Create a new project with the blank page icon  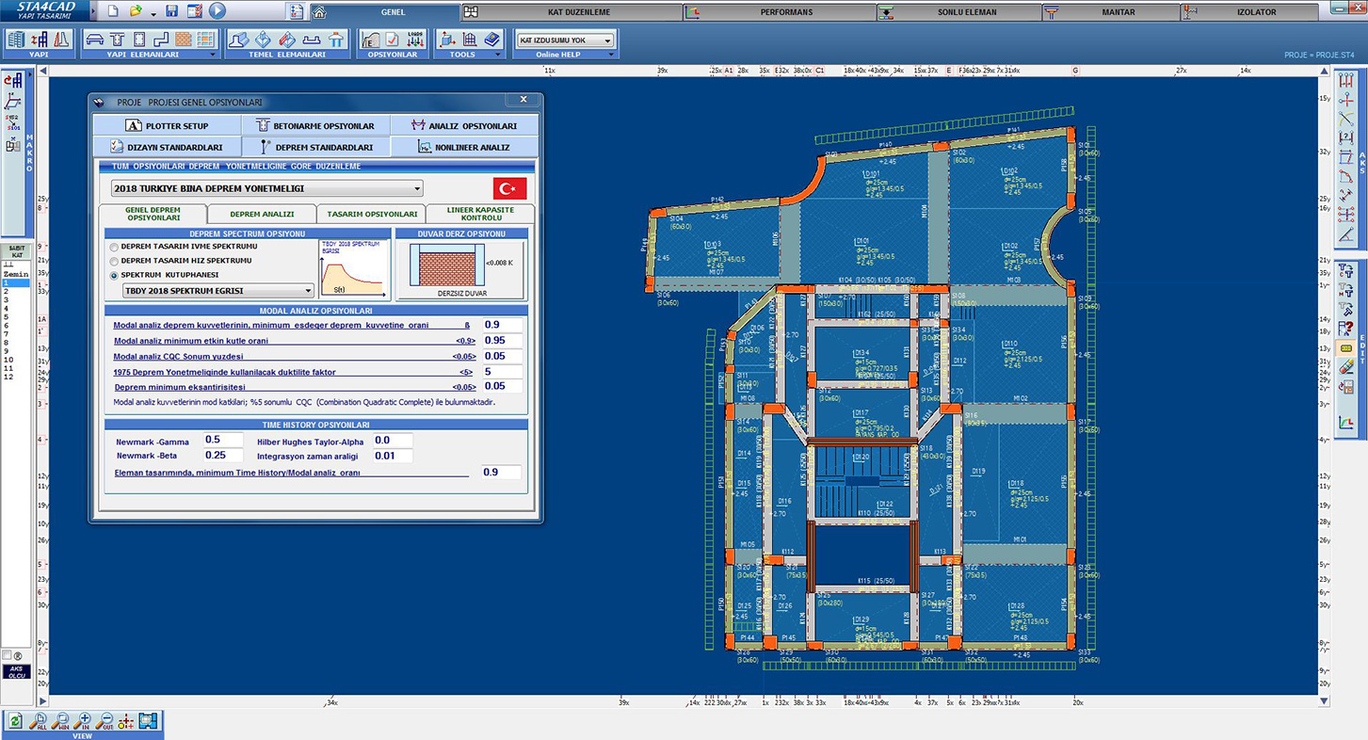coord(112,11)
